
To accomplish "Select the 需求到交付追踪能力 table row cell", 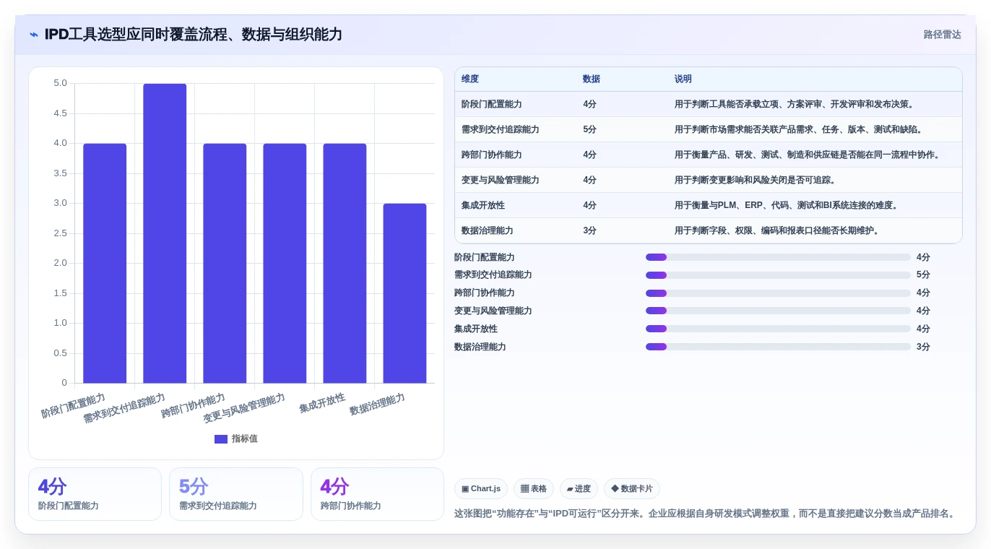I will tap(501, 129).
